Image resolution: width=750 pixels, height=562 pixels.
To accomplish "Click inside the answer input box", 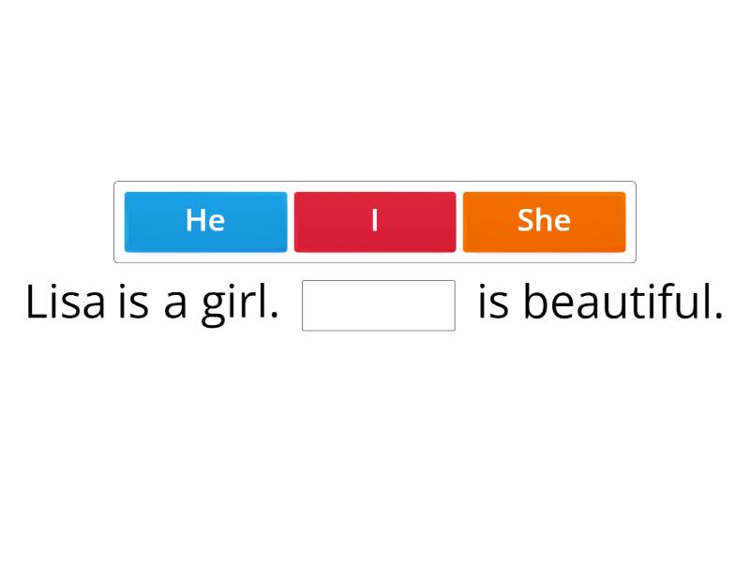I will point(377,304).
